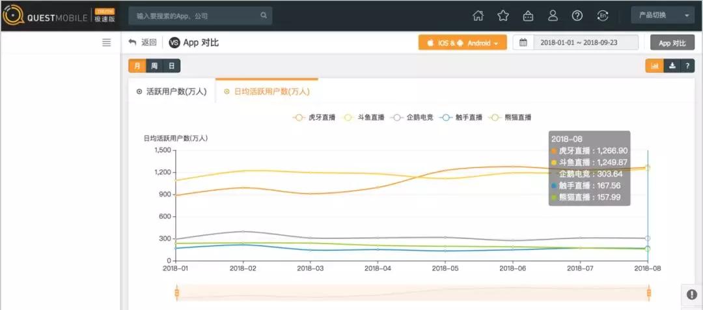
Task: Click the right handle of range slider
Action: (x=648, y=293)
